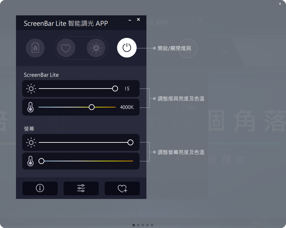Go to first tutorial page dot
This screenshot has height=228, width=286.
(134, 225)
